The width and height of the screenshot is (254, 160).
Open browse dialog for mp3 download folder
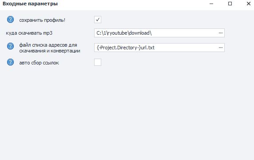[x=220, y=33]
